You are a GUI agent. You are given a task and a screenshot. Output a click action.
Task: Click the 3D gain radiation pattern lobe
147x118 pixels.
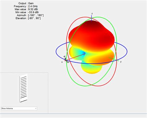[91, 47]
